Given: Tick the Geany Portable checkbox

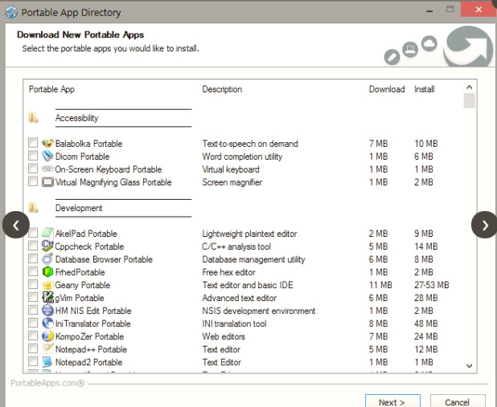Looking at the screenshot, I should pos(33,284).
